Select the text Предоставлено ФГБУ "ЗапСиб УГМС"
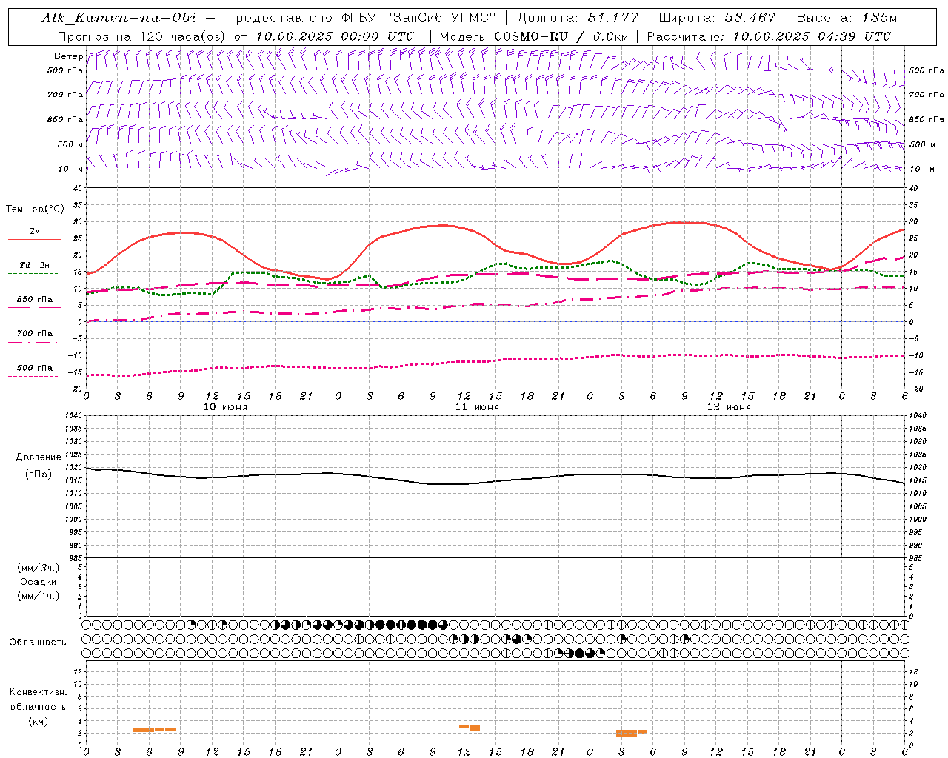This screenshot has width=948, height=758. 360,18
